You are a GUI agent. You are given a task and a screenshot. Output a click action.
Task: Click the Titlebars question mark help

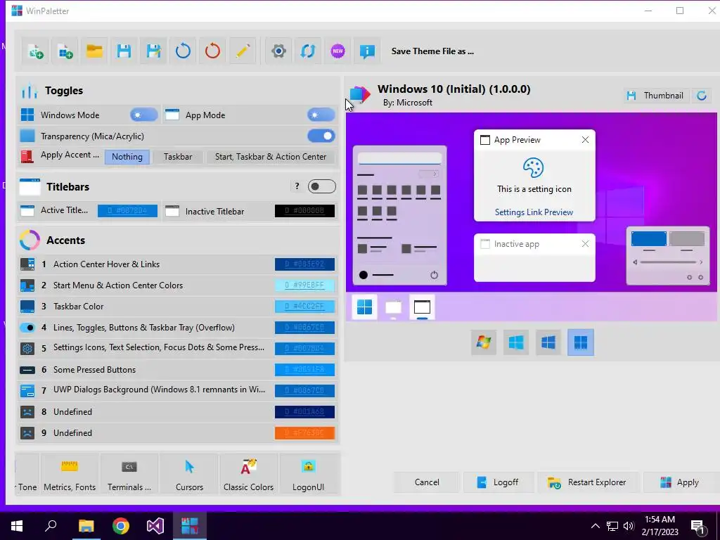pos(297,186)
